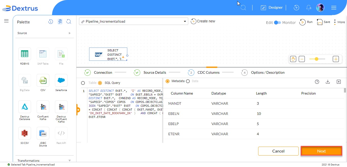Screen dimensions: 347x167
Task: Select the Metadata radio button
Action: pos(167,81)
